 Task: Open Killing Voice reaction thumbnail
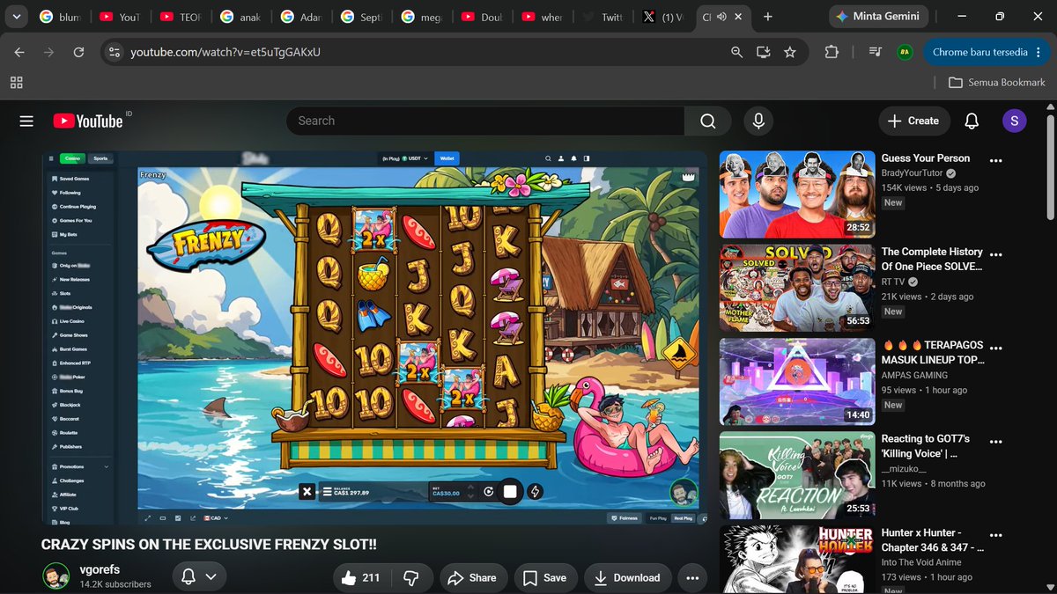797,473
